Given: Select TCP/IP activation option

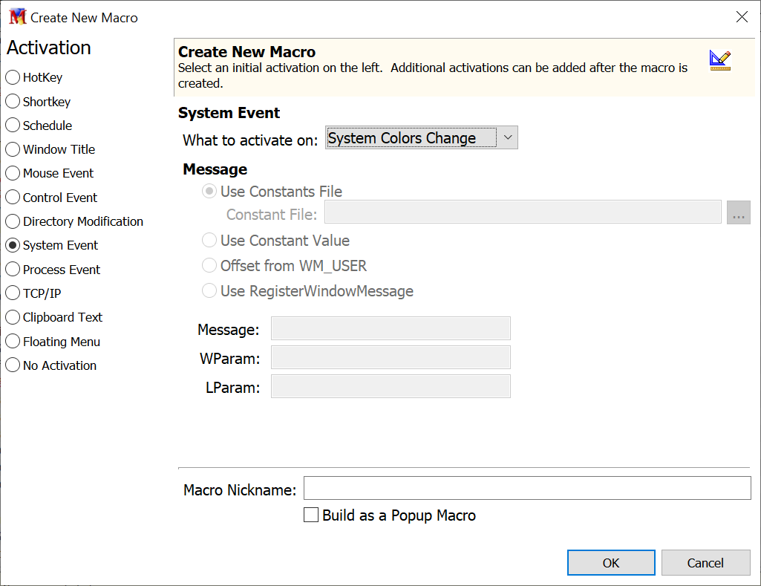Looking at the screenshot, I should [x=13, y=293].
